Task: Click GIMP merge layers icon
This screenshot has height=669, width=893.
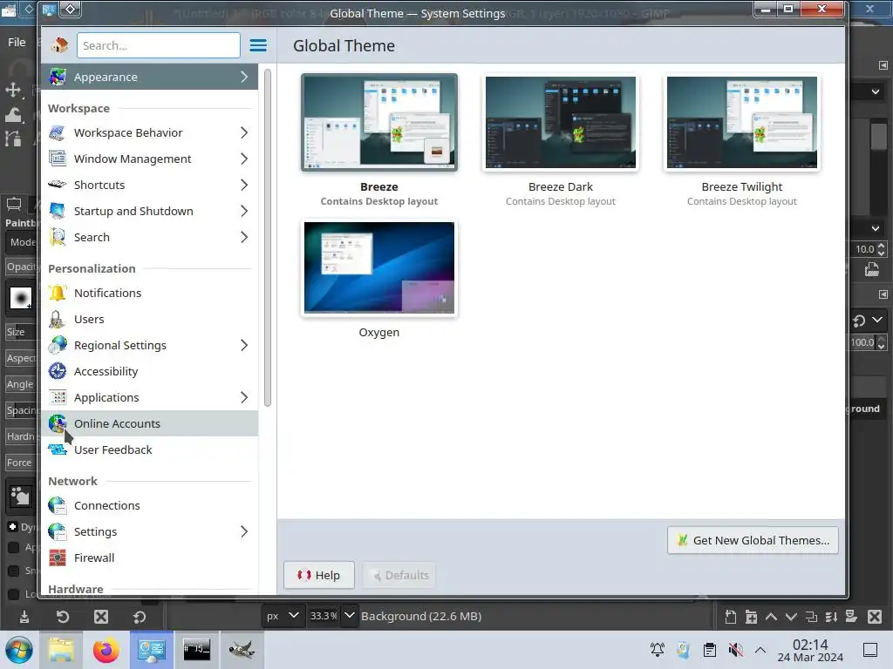Action: (x=831, y=617)
